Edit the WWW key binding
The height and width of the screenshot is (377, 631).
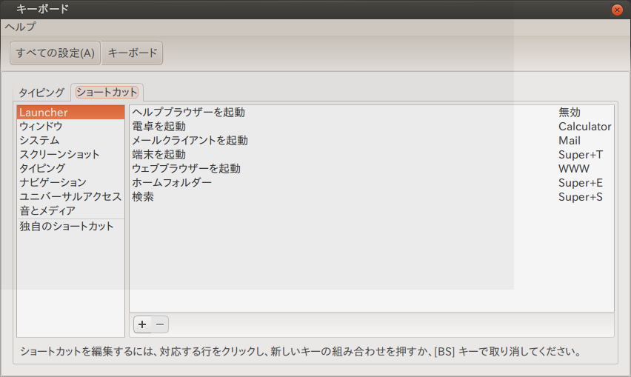(x=573, y=169)
